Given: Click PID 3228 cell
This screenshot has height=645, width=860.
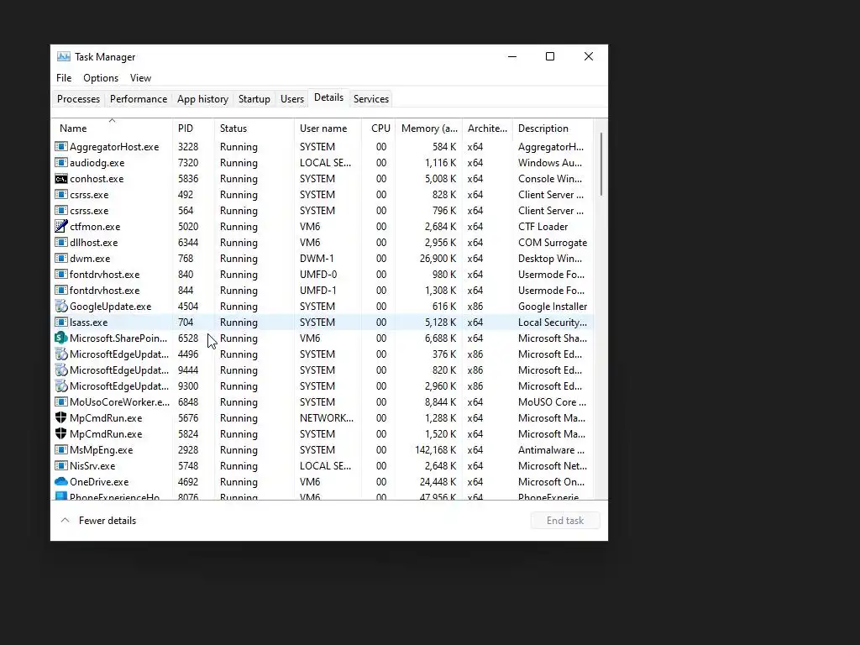Looking at the screenshot, I should coord(188,147).
